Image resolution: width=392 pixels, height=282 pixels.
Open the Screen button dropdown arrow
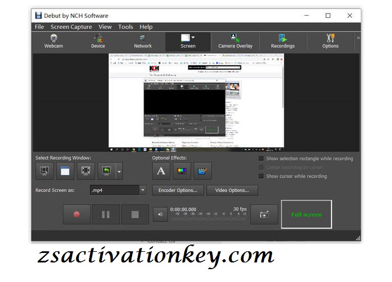coord(193,37)
